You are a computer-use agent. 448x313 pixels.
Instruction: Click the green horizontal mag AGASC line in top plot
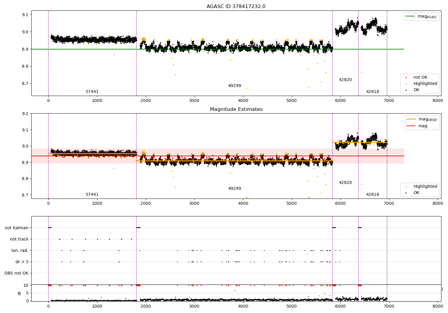click(x=218, y=49)
